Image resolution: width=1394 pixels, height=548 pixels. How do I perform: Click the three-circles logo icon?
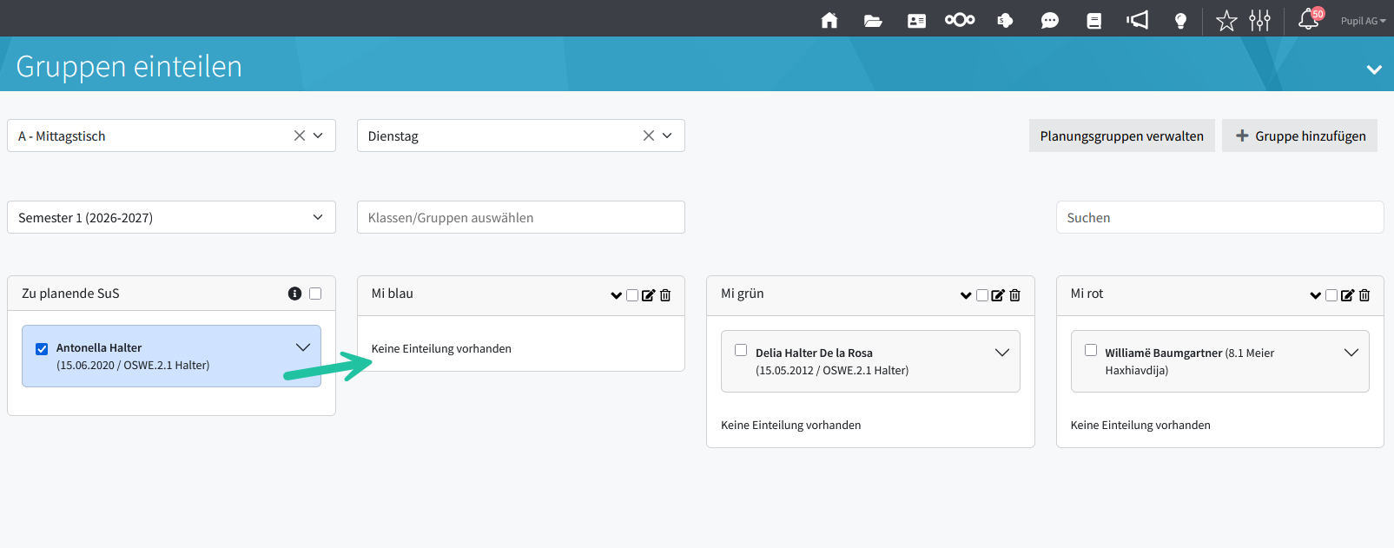pos(960,19)
